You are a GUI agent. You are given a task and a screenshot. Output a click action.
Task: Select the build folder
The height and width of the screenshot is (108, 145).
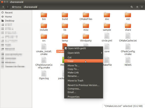click(65, 16)
